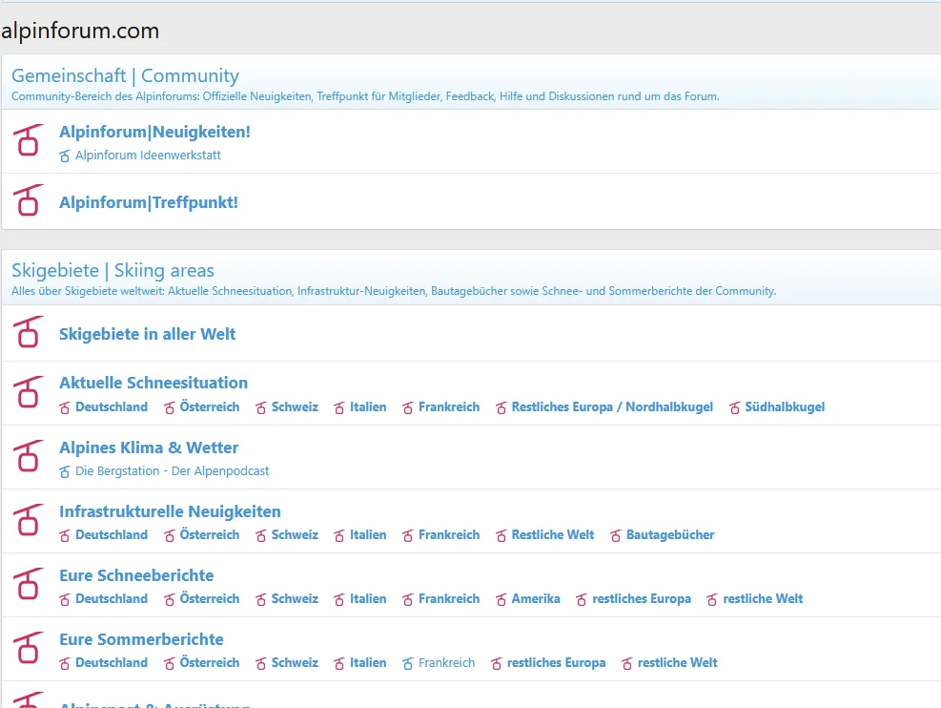Open Restliches Europa / Nordhalbkugel subforum
941x708 pixels.
coord(612,407)
